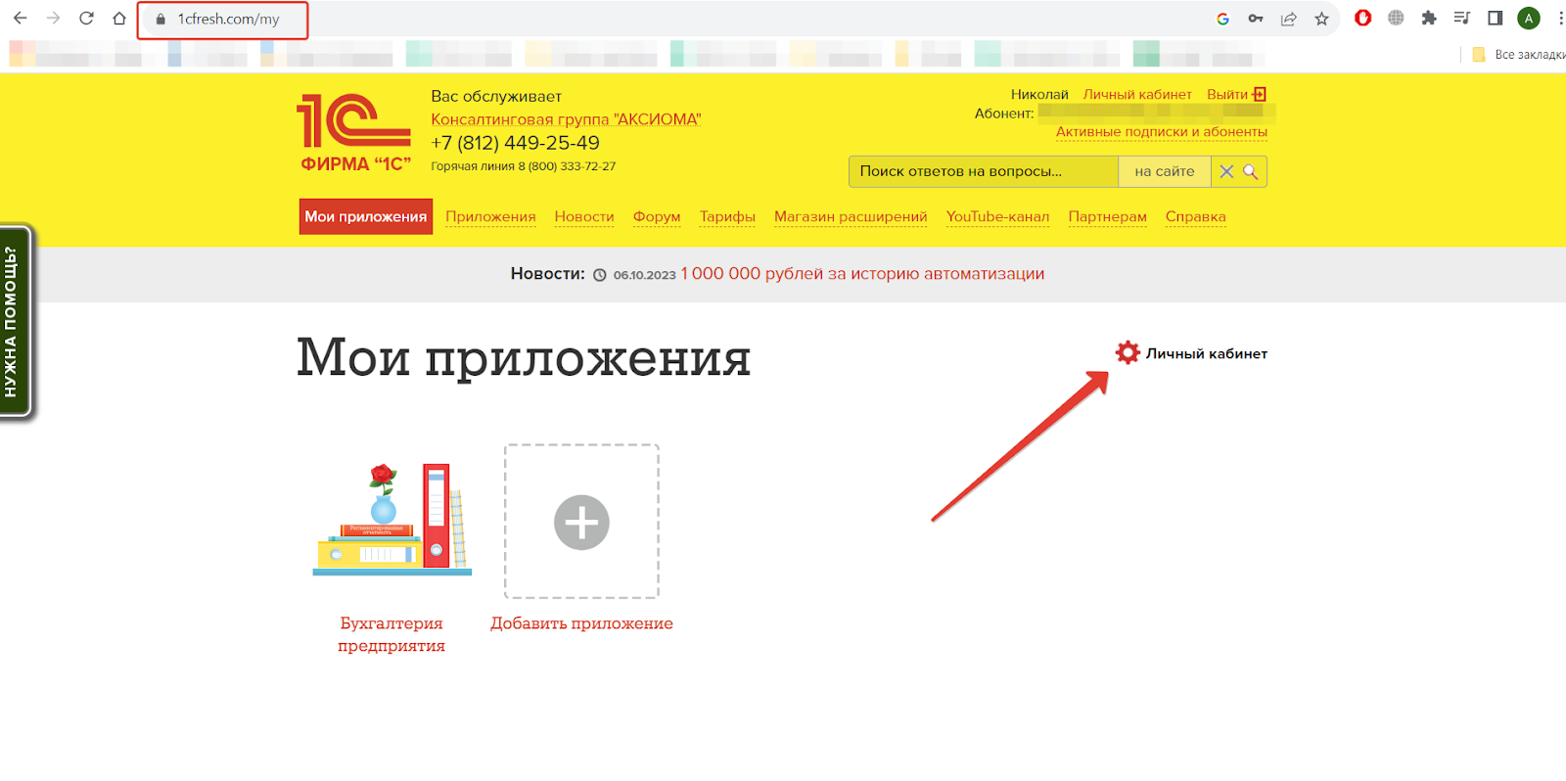This screenshot has width=1566, height=781.
Task: Open the Chrome three-dot menu
Action: point(1560,18)
